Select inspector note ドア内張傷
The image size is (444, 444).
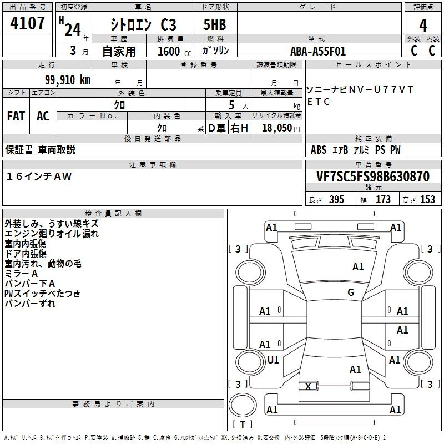(x=26, y=254)
